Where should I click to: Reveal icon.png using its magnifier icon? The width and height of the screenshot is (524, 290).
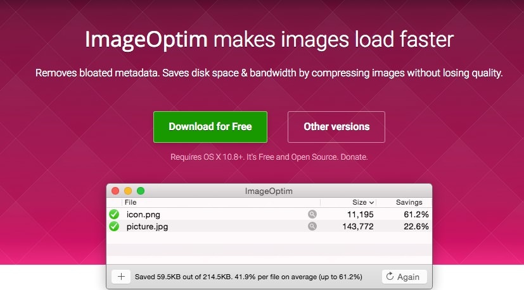pos(312,214)
